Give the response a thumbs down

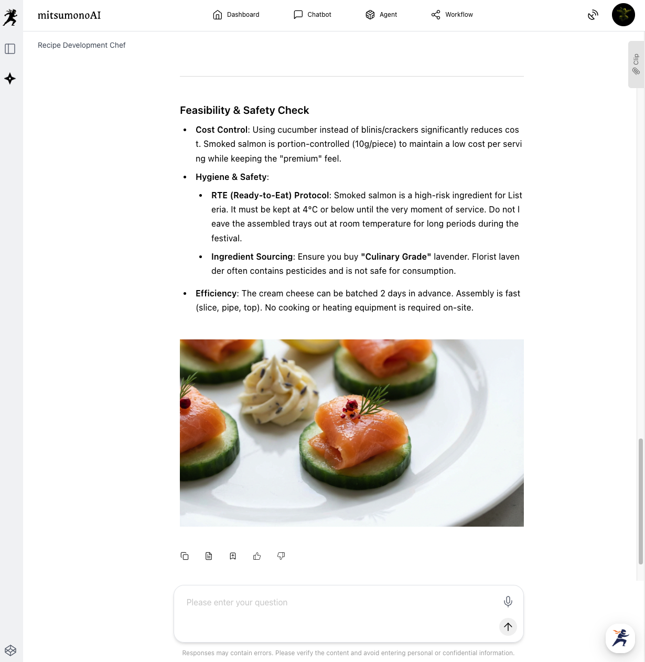click(x=281, y=556)
